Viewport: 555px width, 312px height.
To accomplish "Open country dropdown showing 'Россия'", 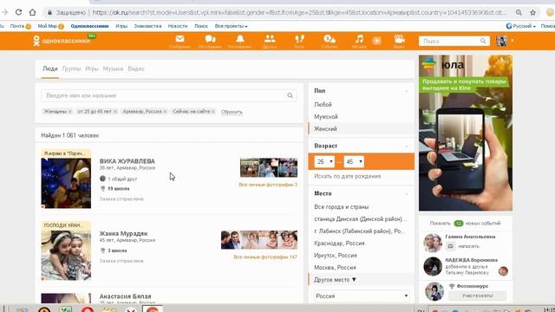I will (362, 296).
